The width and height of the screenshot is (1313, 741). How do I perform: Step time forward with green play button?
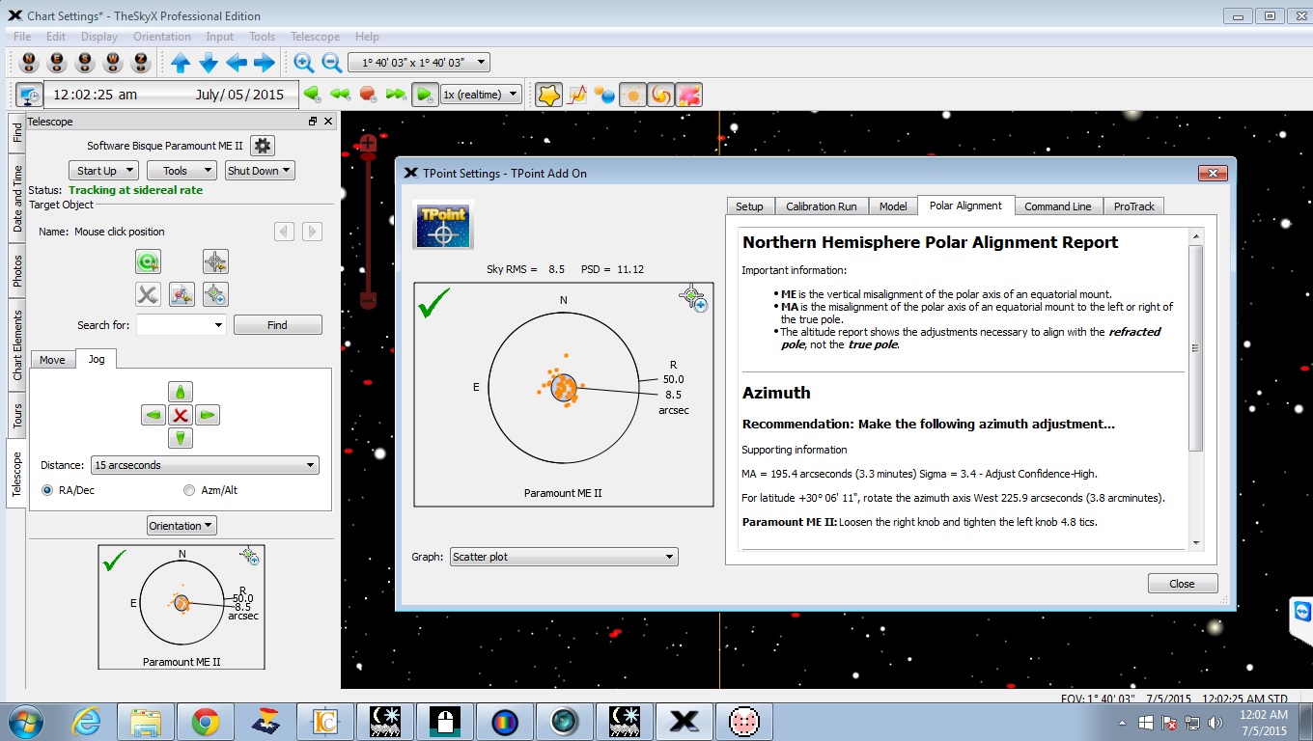424,95
